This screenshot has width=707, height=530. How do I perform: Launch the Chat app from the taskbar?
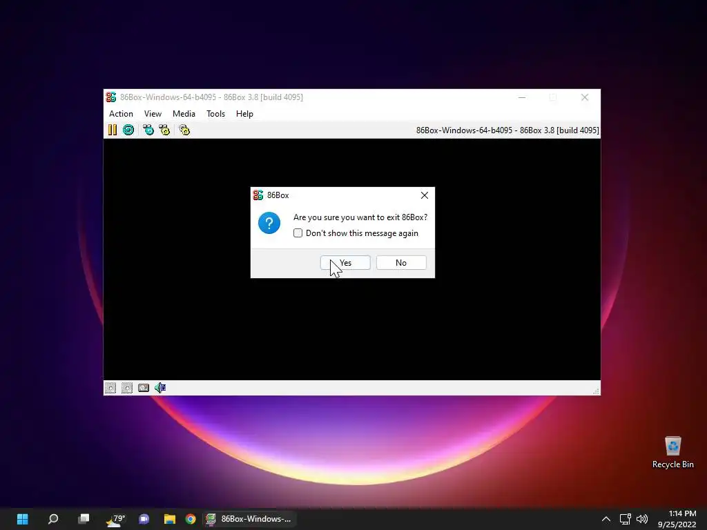pos(144,519)
